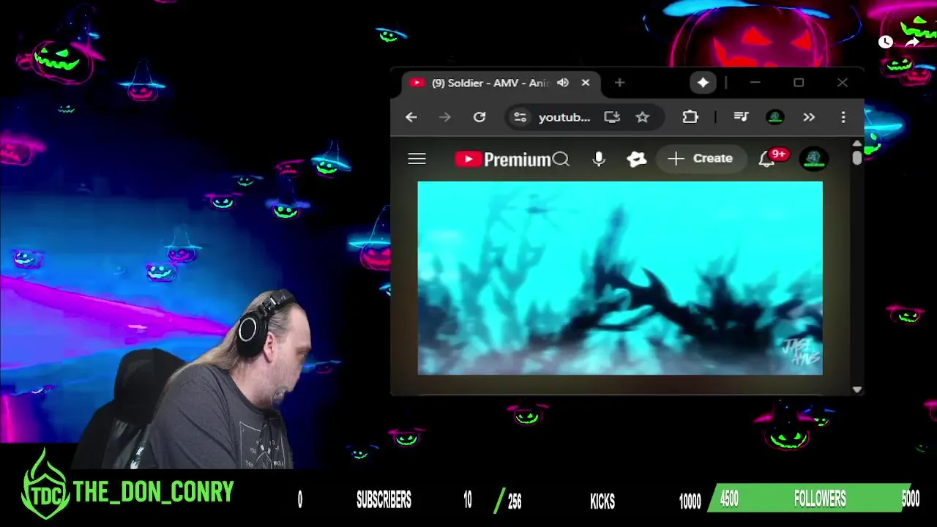
Task: Open YouTube search magnifier
Action: (561, 159)
